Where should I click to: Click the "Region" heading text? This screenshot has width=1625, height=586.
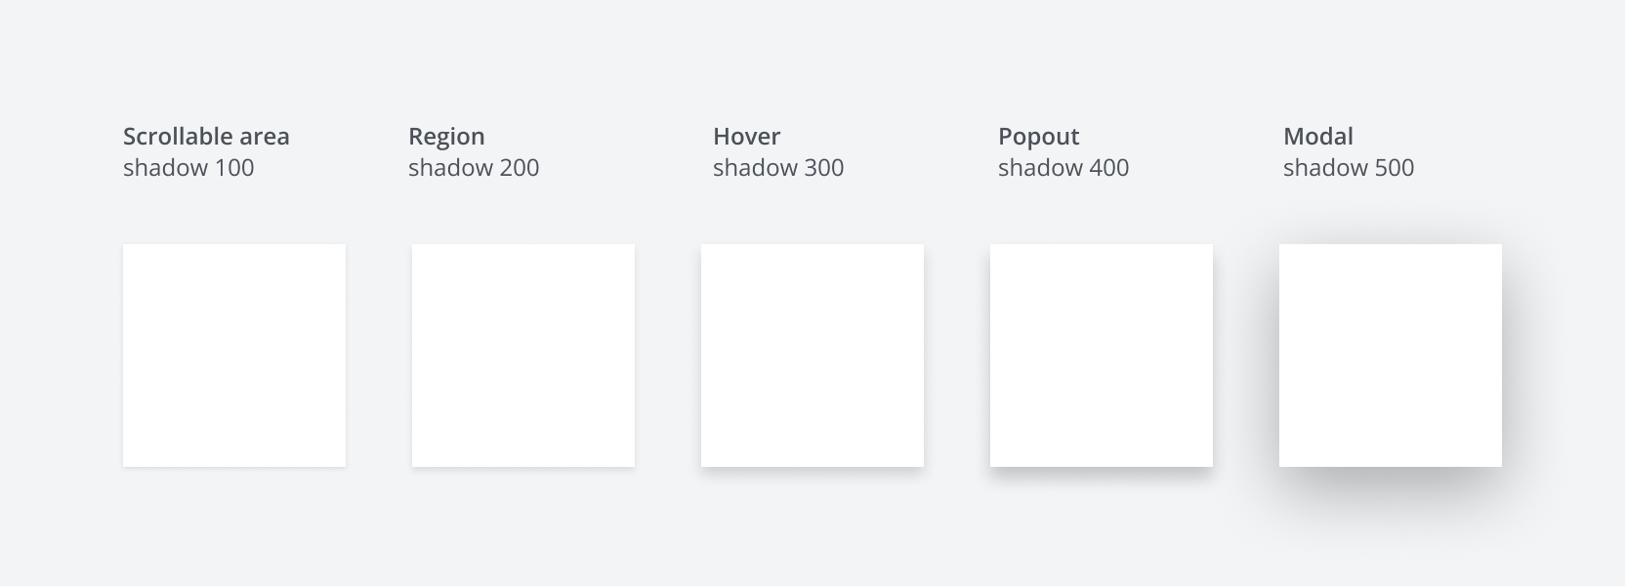446,137
